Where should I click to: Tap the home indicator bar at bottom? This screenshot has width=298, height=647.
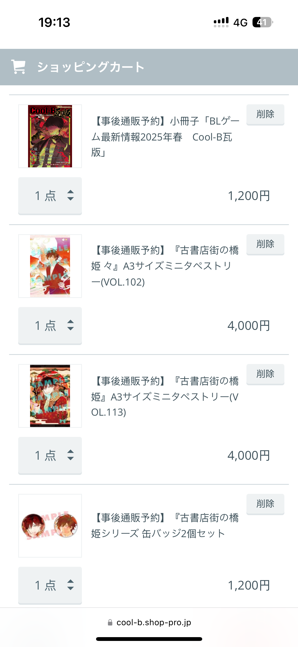click(149, 639)
